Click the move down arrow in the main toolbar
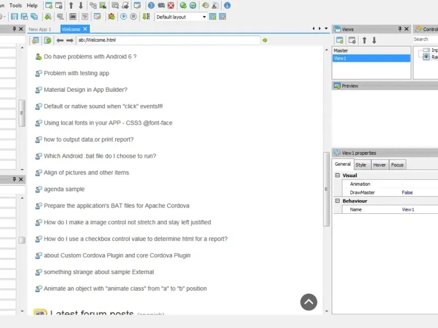Image resolution: width=438 pixels, height=328 pixels. click(x=80, y=5)
